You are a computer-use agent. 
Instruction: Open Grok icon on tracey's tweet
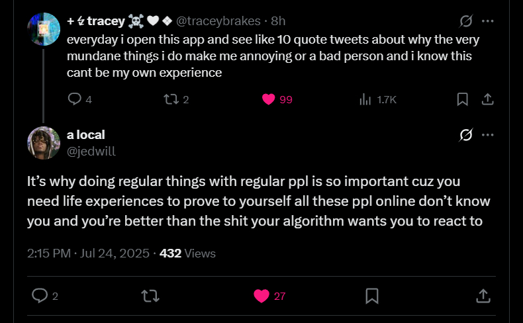tap(466, 21)
